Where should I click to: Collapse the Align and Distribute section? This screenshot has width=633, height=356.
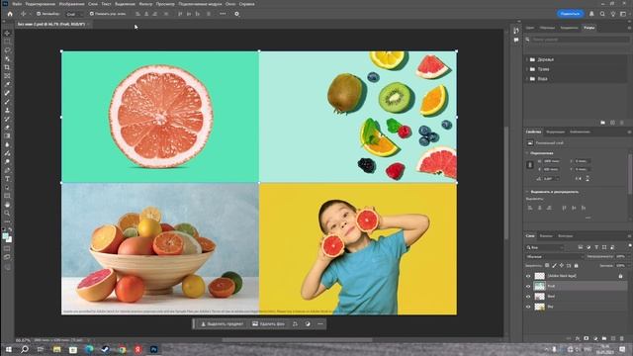point(527,192)
